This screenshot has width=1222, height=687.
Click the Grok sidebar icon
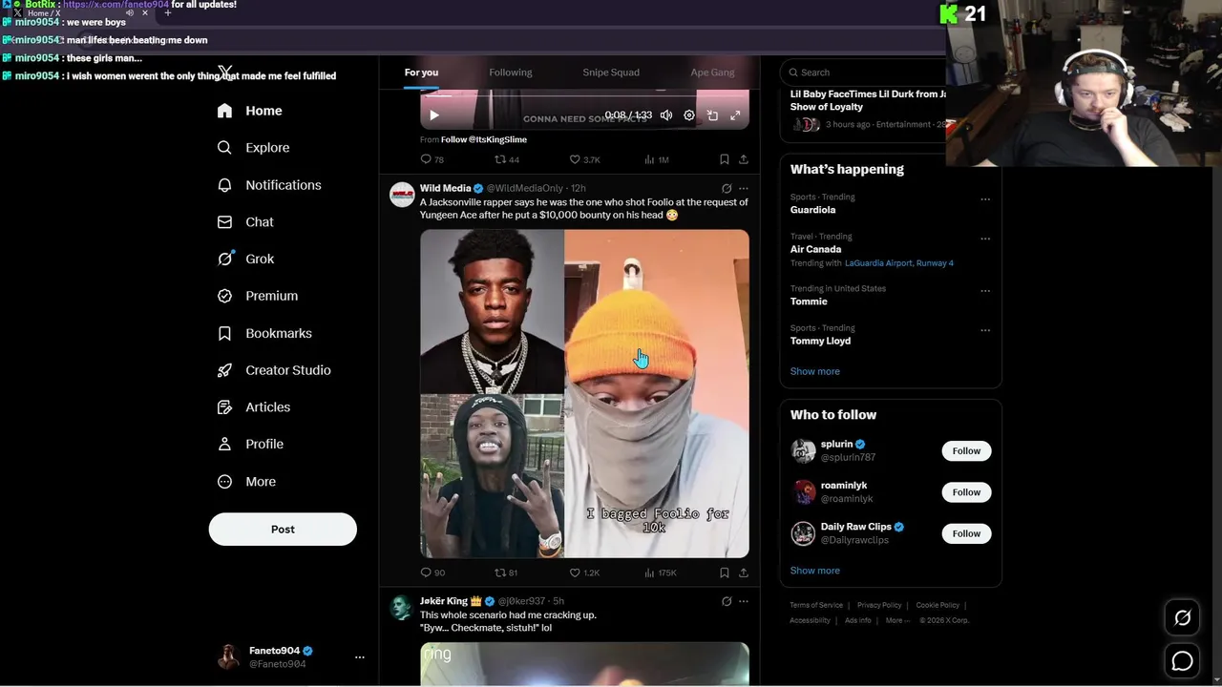pyautogui.click(x=225, y=259)
